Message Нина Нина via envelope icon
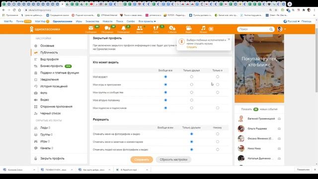 click(279, 149)
